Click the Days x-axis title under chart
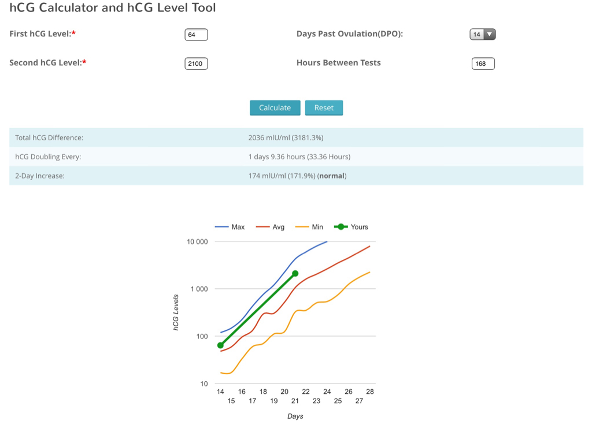This screenshot has width=592, height=421. click(x=295, y=416)
